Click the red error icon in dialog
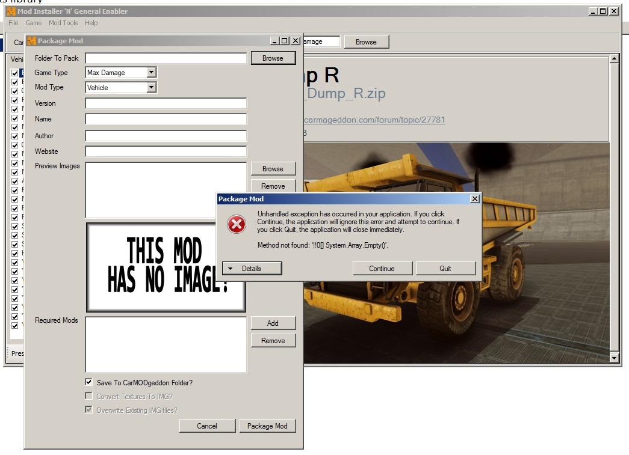This screenshot has width=629, height=455. [236, 225]
